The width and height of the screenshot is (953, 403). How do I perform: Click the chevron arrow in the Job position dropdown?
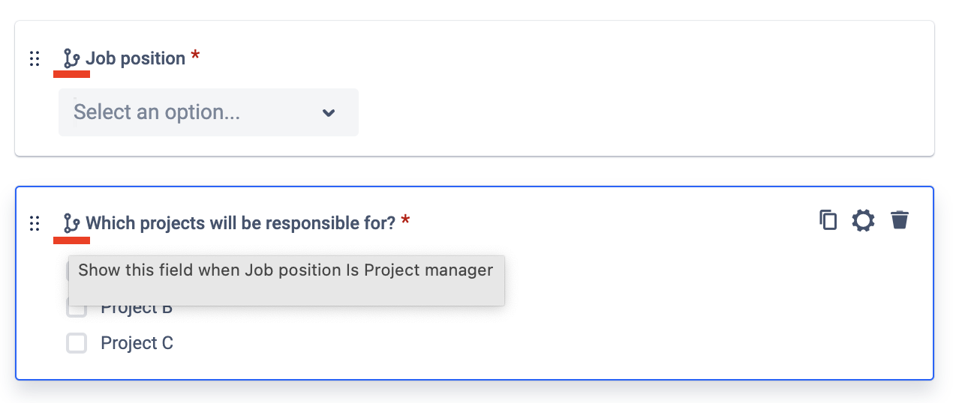pos(328,113)
